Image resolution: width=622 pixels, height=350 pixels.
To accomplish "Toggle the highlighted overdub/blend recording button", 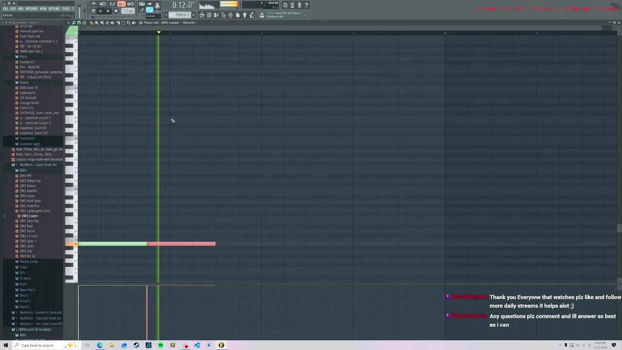I will click(121, 4).
